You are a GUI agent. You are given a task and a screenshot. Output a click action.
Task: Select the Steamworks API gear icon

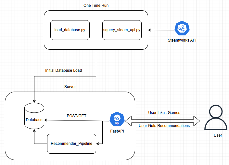coord(181,29)
